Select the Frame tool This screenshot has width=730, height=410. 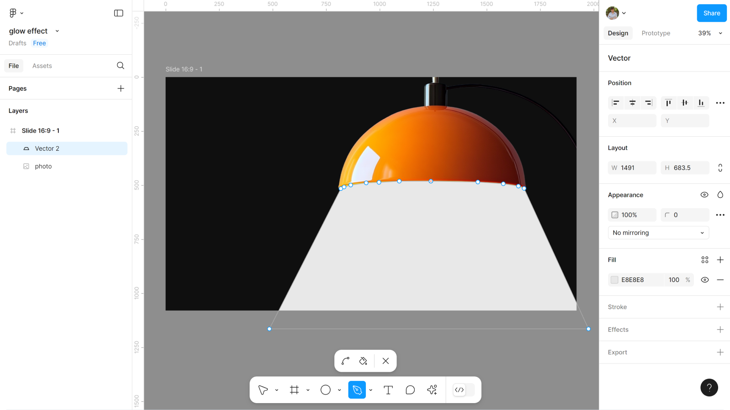click(x=294, y=390)
